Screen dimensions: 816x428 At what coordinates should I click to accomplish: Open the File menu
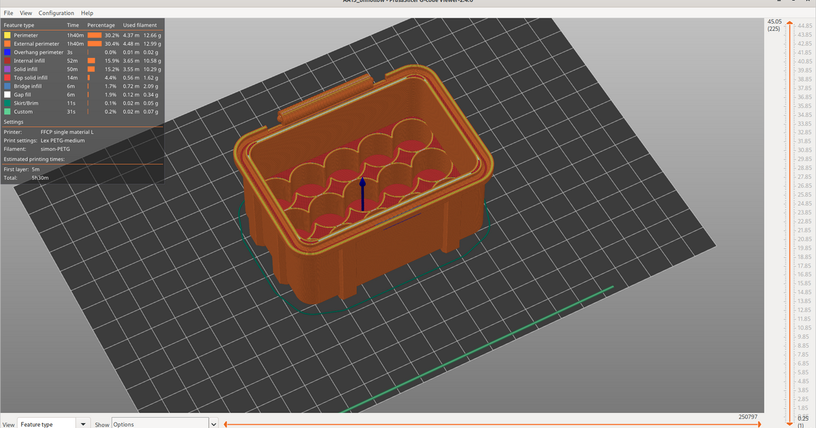click(x=9, y=13)
